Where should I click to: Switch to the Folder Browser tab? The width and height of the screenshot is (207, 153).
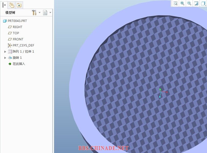pyautogui.click(x=12, y=5)
